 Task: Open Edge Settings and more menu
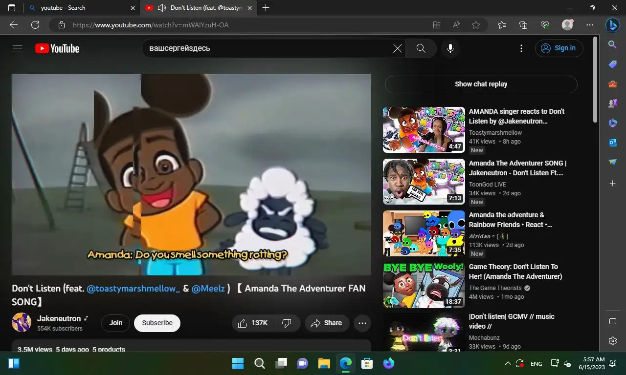(x=590, y=25)
